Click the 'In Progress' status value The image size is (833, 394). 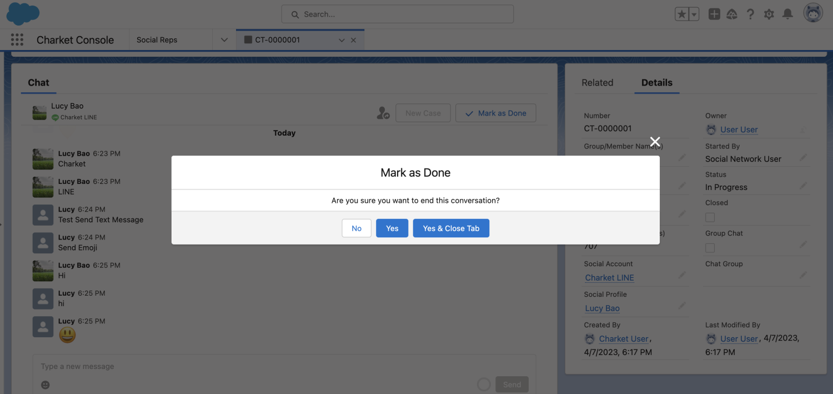(x=726, y=187)
